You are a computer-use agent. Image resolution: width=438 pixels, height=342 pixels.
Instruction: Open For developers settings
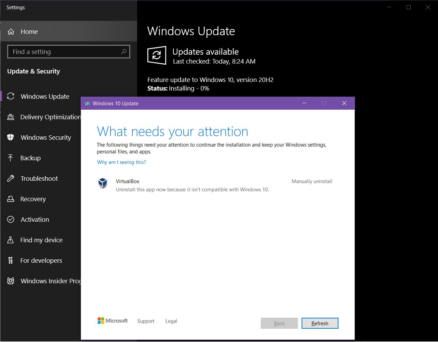[x=40, y=260]
